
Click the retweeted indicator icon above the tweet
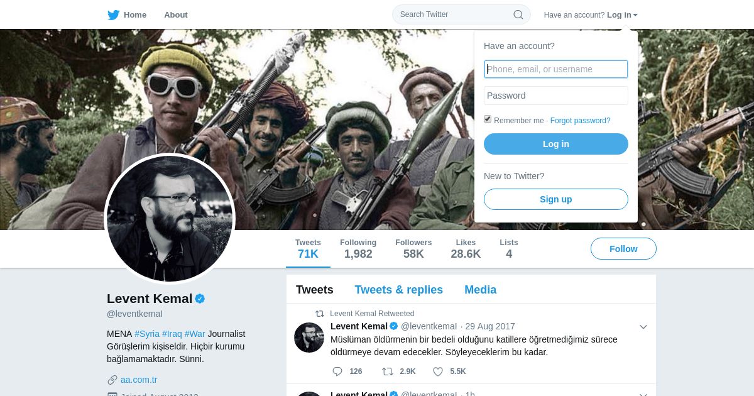pyautogui.click(x=320, y=314)
